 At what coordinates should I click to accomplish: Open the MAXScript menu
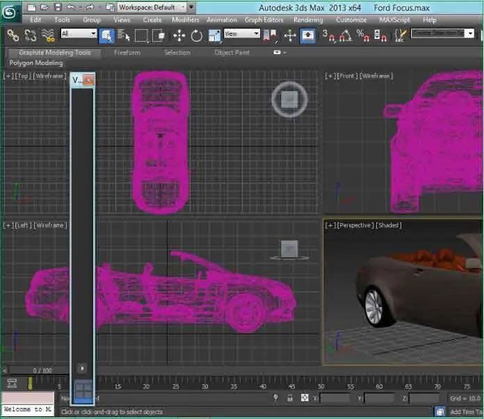click(395, 19)
